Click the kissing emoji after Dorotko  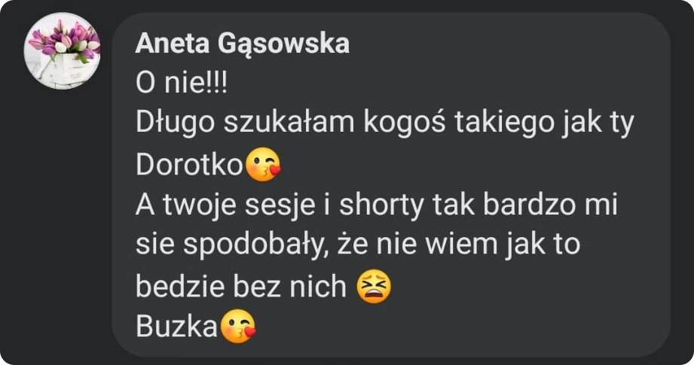coord(263,164)
